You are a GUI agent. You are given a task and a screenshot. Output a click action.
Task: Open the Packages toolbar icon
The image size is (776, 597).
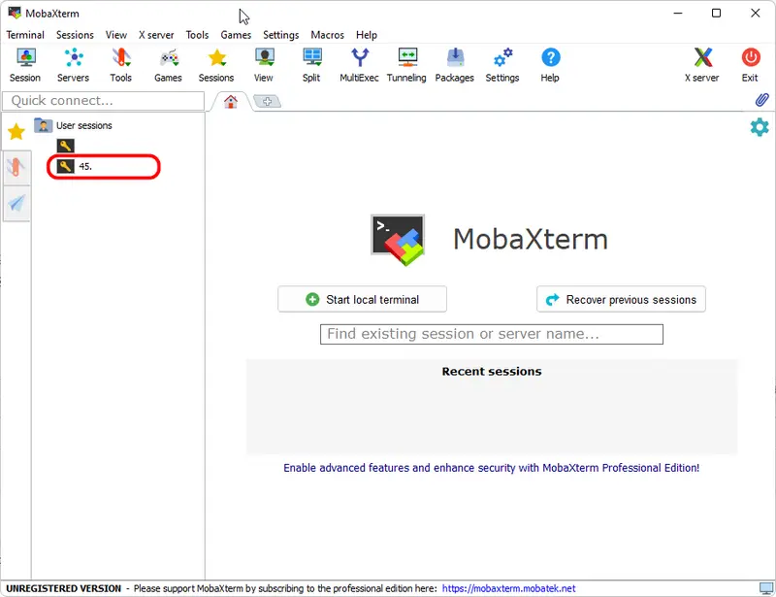click(x=455, y=65)
